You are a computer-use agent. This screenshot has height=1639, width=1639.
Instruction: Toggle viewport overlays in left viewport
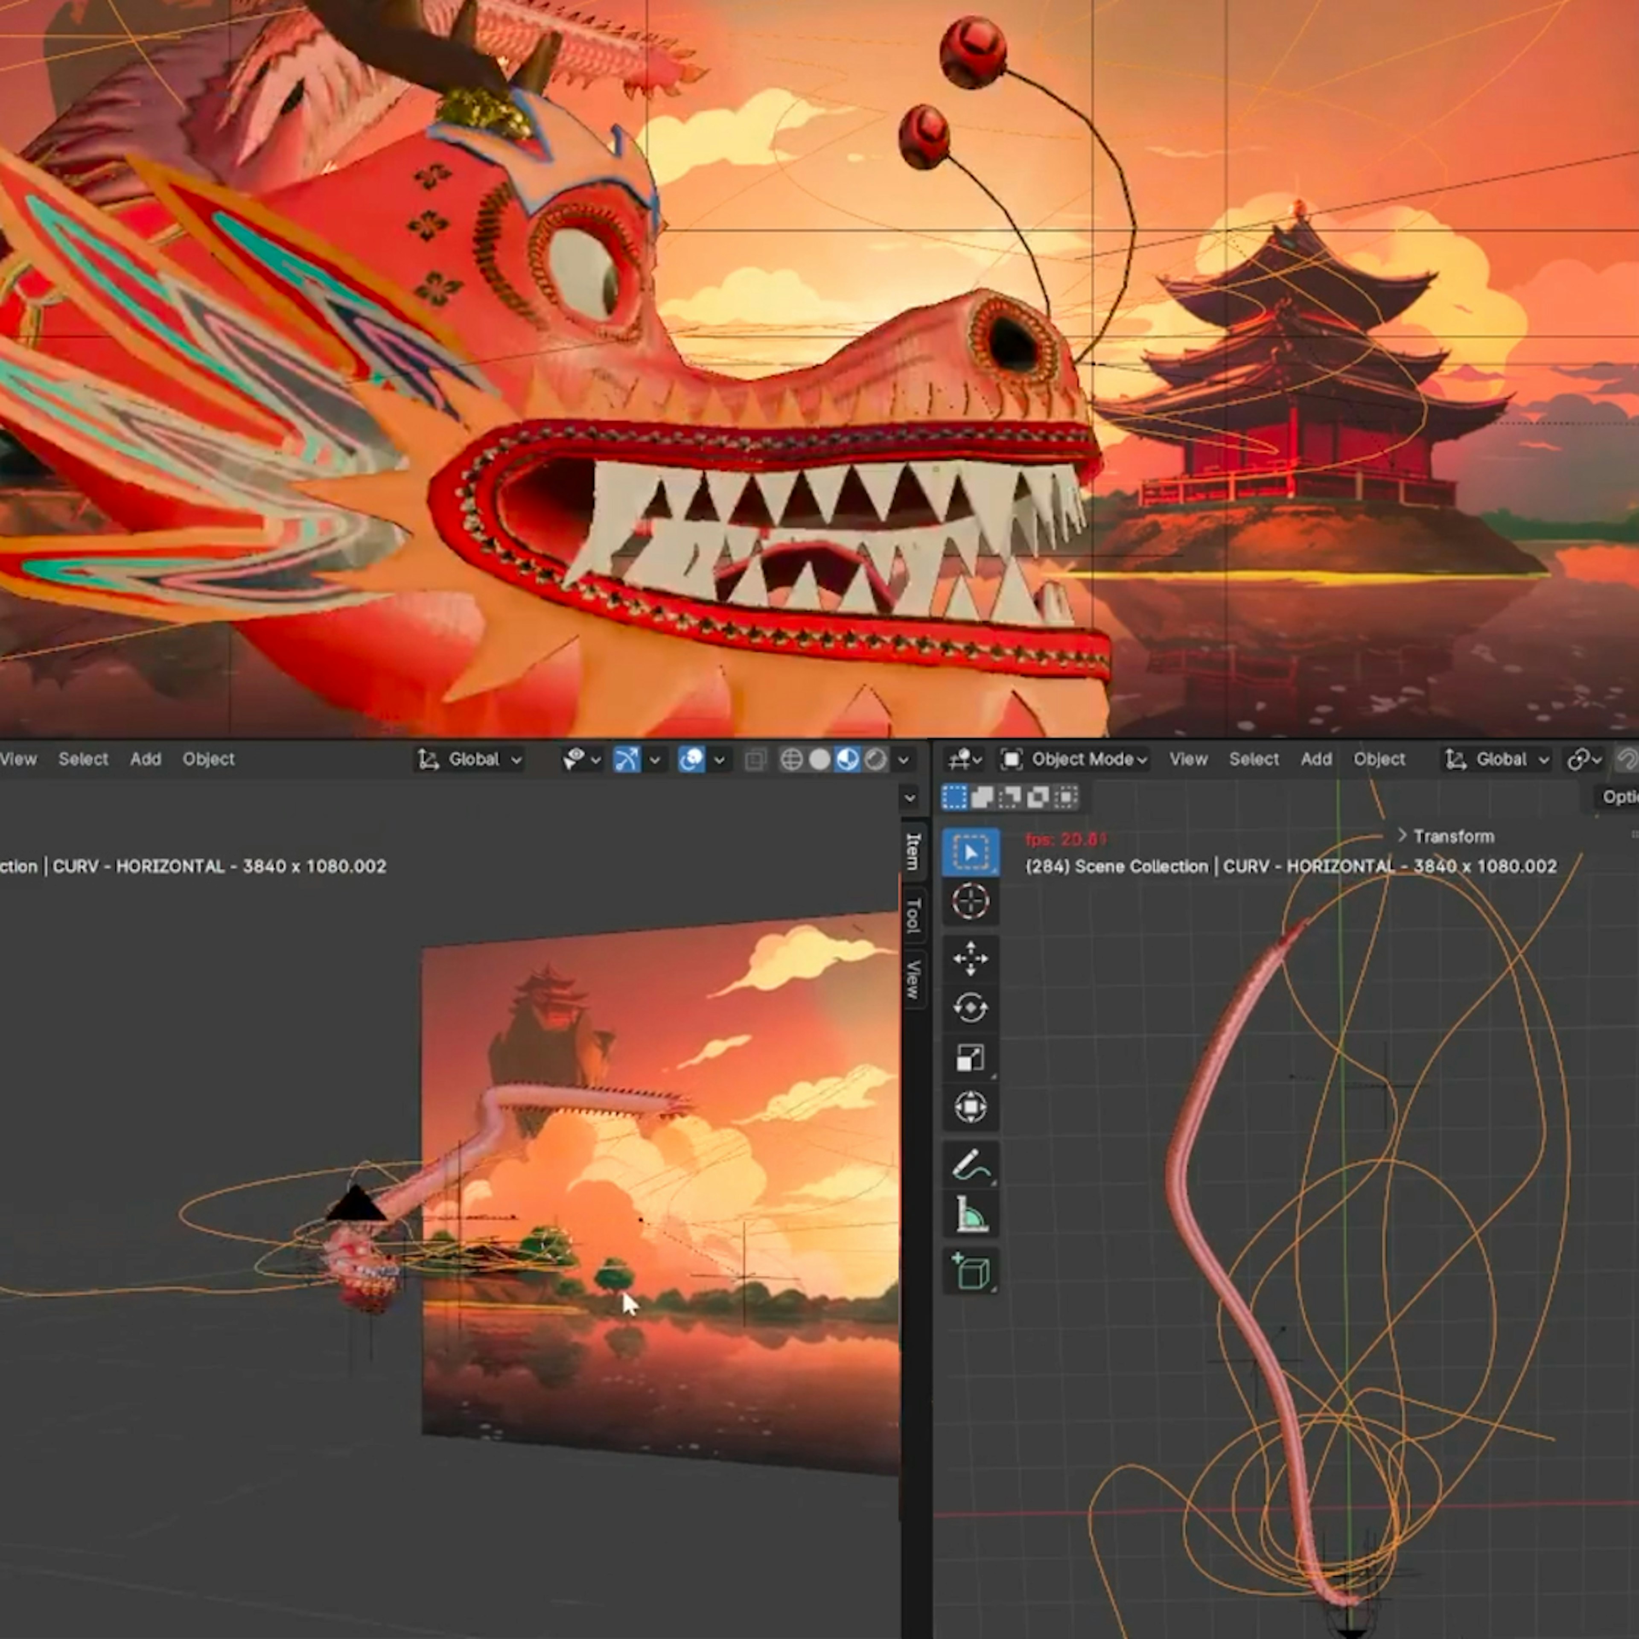(691, 759)
